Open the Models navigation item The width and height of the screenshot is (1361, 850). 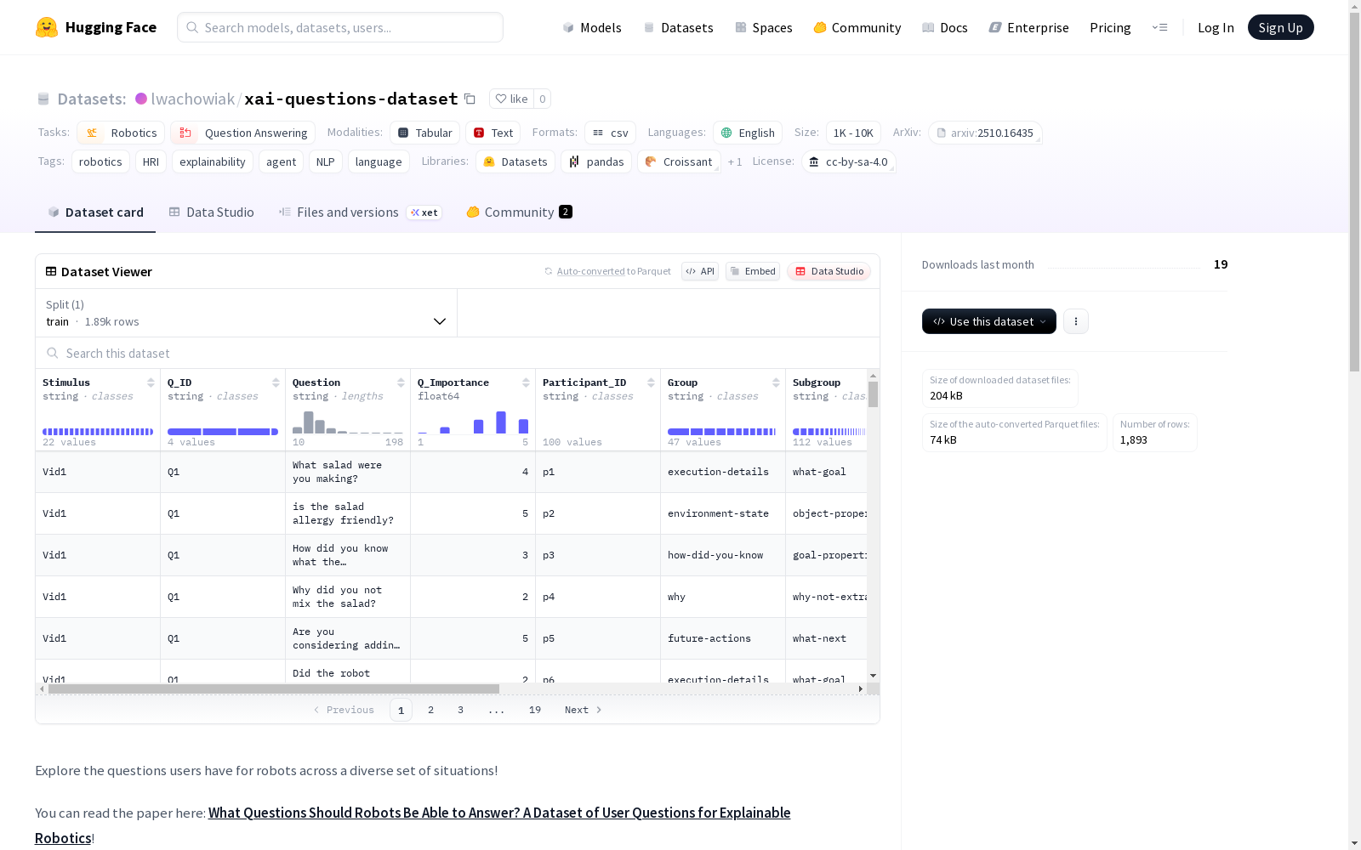[592, 27]
